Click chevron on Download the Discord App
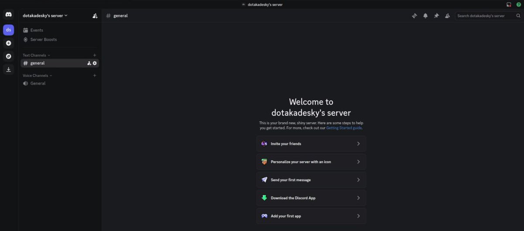The width and height of the screenshot is (524, 231). [x=359, y=198]
